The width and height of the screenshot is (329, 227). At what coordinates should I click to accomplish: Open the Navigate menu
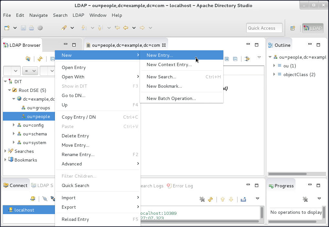pyautogui.click(x=38, y=15)
